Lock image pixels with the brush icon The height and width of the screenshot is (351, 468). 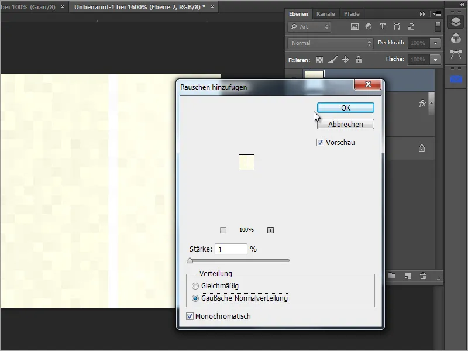[x=333, y=60]
